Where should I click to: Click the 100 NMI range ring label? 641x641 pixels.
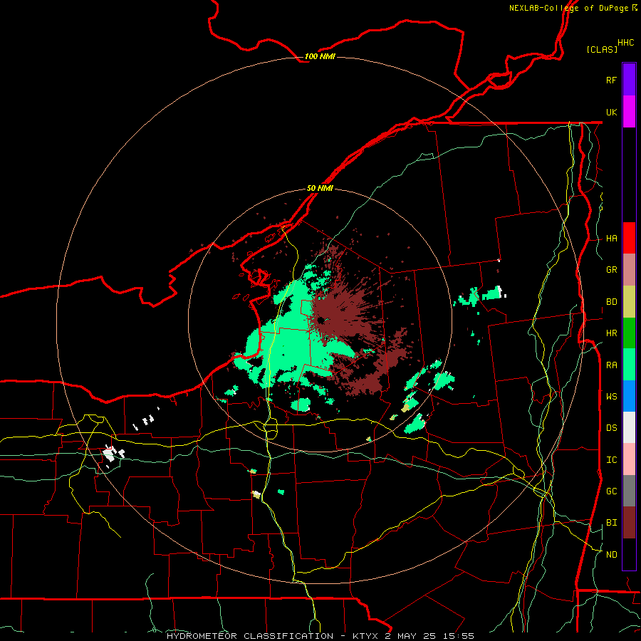tap(320, 56)
